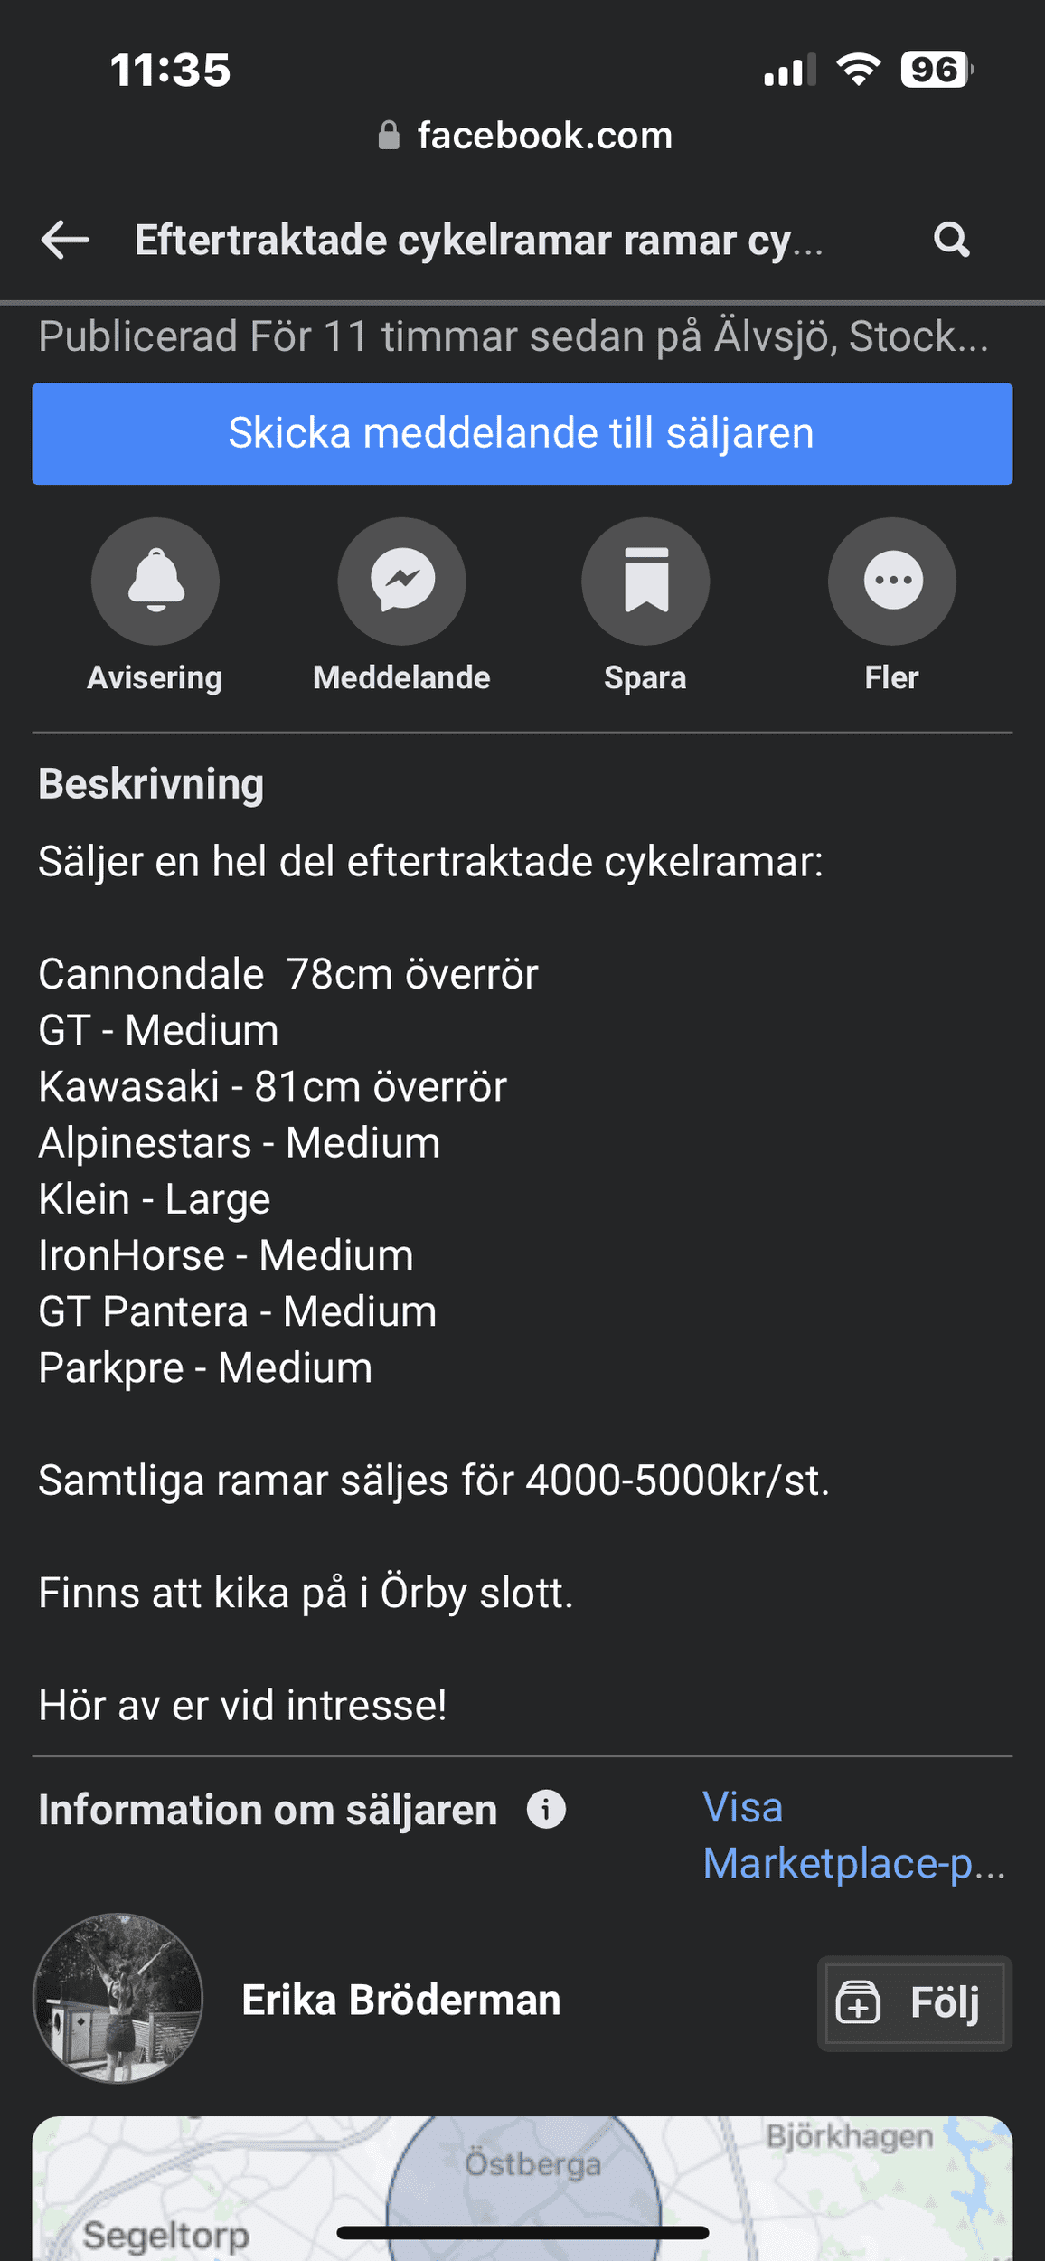Screen dimensions: 1045x2261
Task: Tap the facebook.com address bar
Action: pyautogui.click(x=542, y=136)
